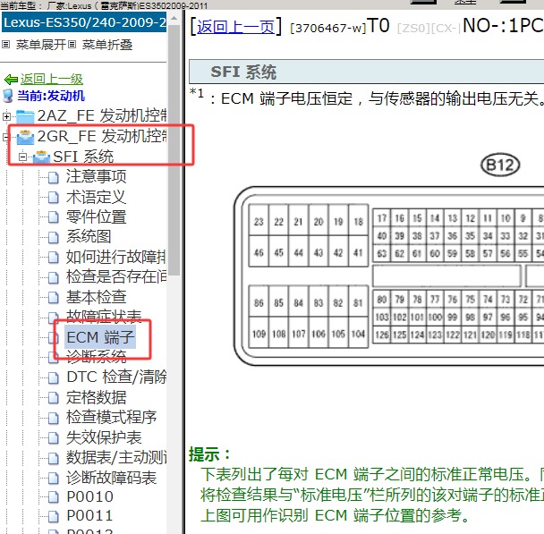Click the page icon beside 失效保护表
Screen dimensions: 544x534
(x=53, y=438)
